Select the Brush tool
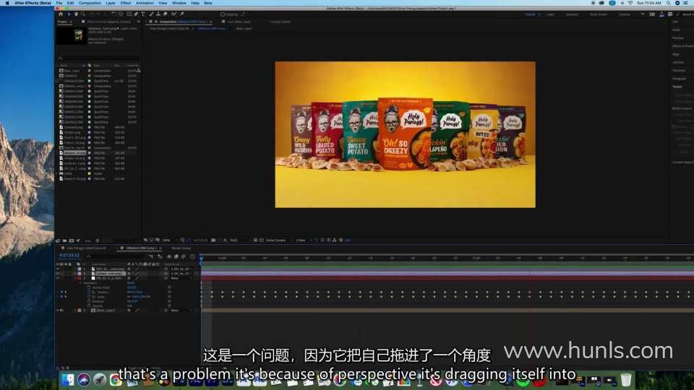694x390 pixels. (x=151, y=14)
